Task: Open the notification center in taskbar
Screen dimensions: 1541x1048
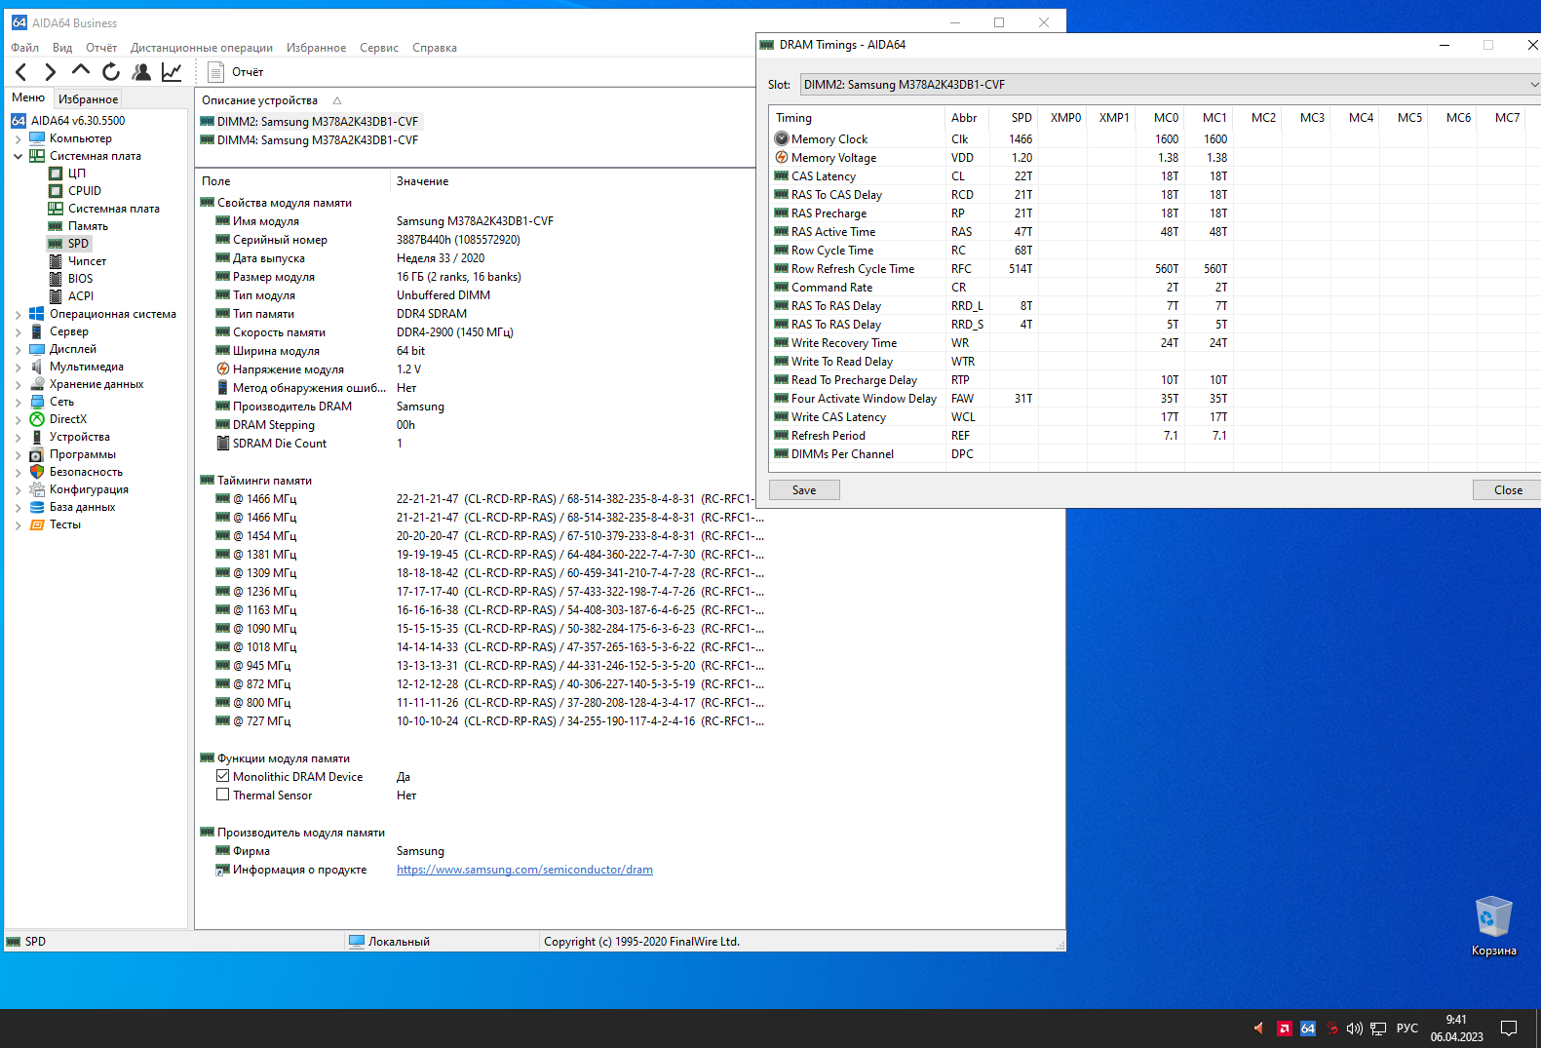Action: pyautogui.click(x=1509, y=1029)
